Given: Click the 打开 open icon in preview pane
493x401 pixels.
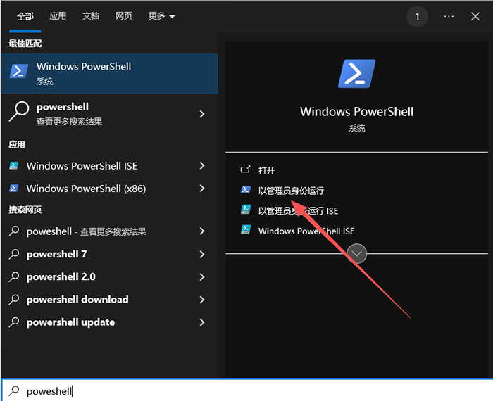Looking at the screenshot, I should [245, 170].
